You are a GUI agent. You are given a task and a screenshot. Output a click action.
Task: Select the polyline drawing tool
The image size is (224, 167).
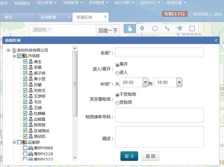(167, 29)
